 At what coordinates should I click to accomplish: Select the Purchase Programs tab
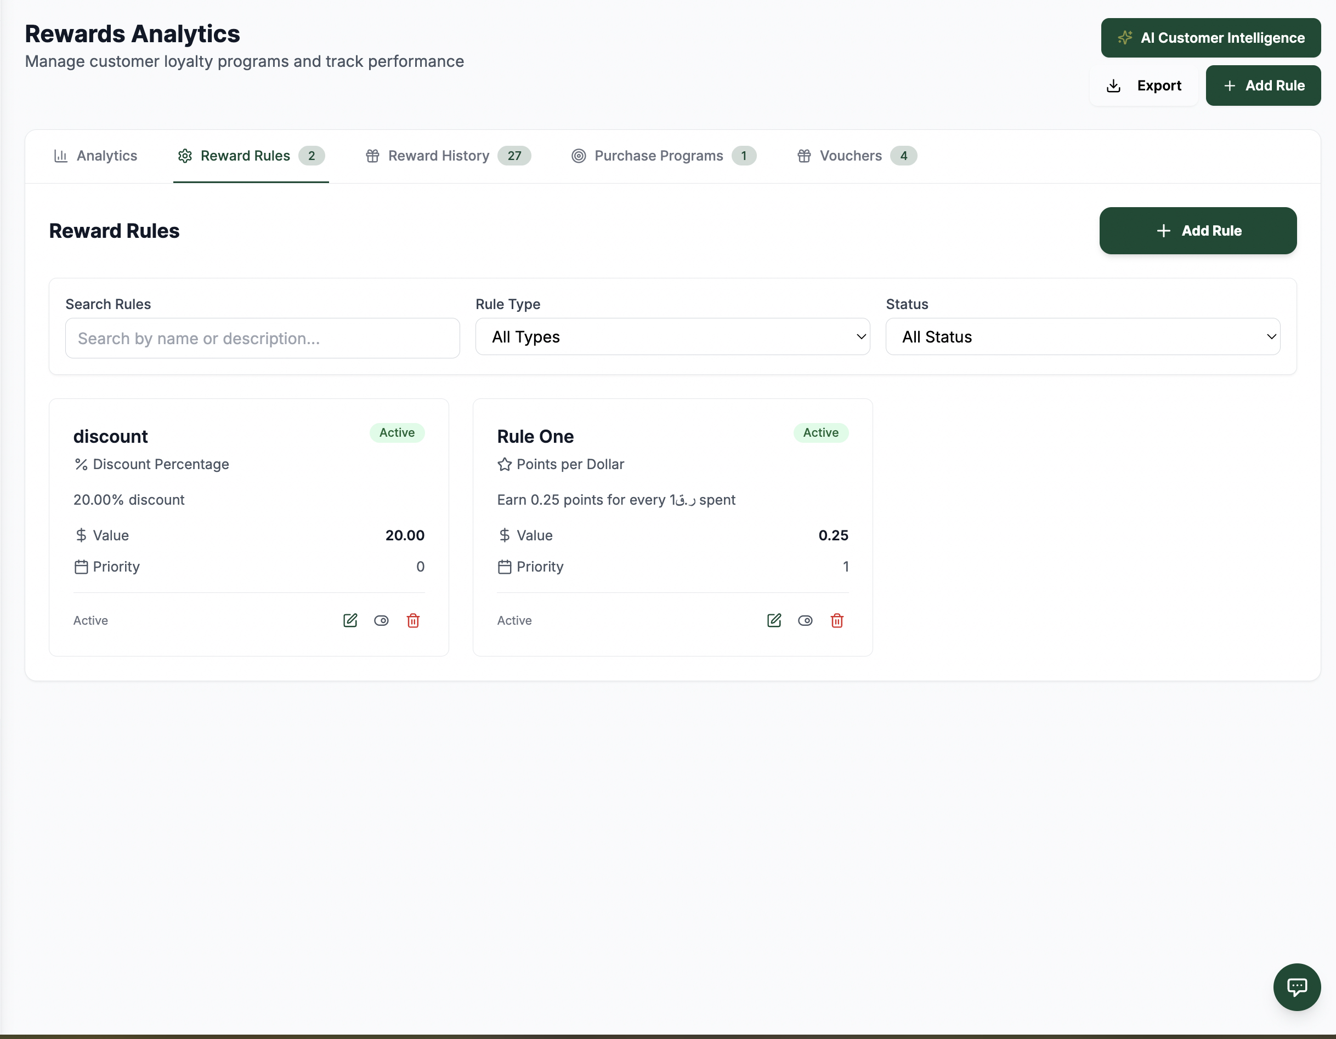664,156
